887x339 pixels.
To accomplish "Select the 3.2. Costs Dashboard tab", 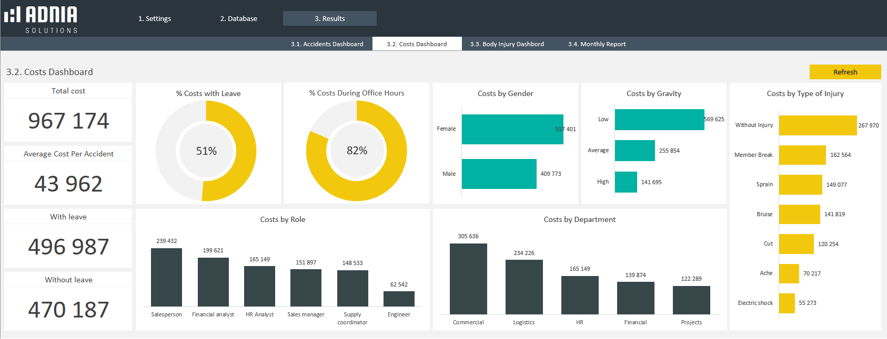I will click(417, 44).
